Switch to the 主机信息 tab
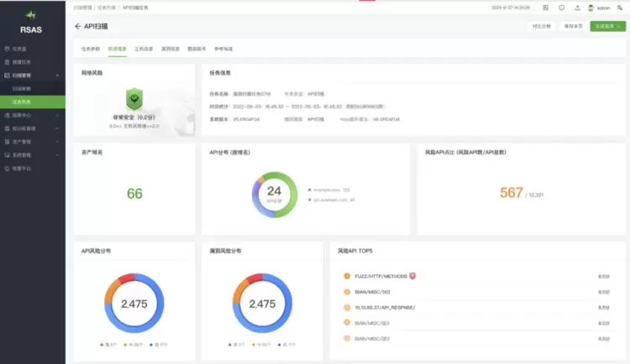 144,49
